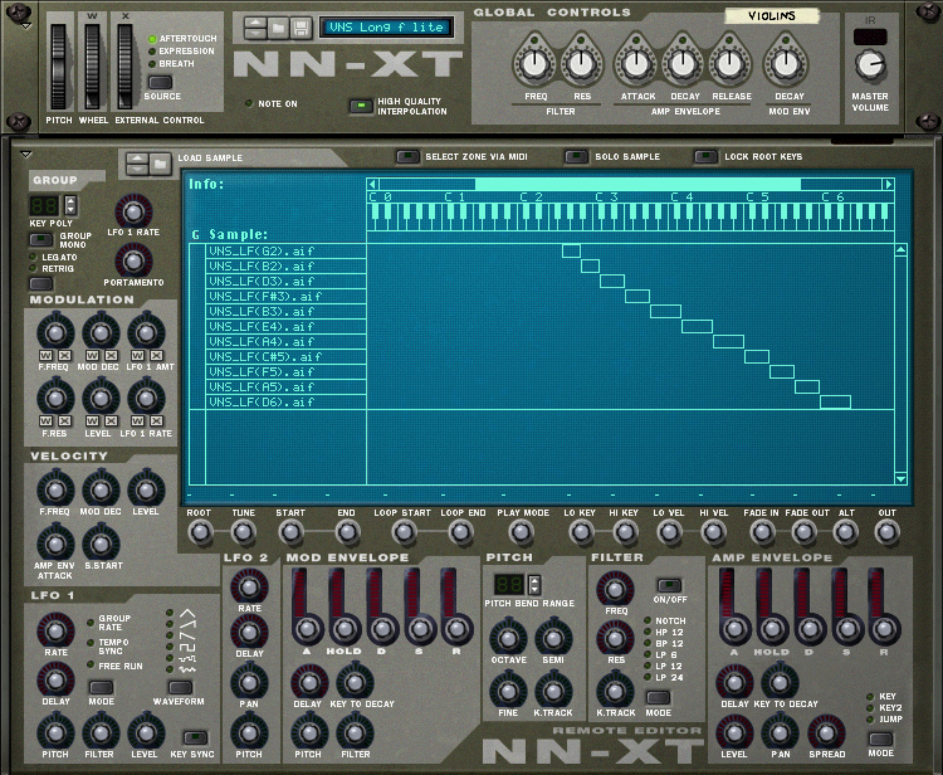The height and width of the screenshot is (775, 943).
Task: Click the filter MODE button
Action: coord(658,697)
